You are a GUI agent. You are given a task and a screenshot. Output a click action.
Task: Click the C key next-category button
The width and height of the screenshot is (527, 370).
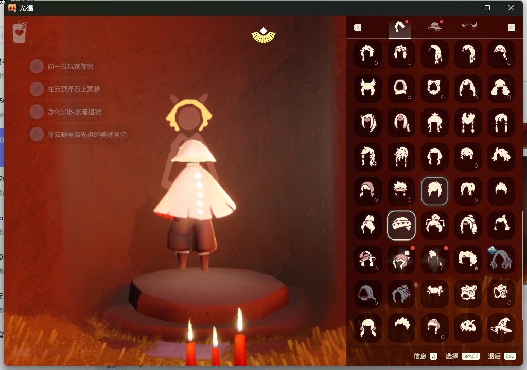tap(511, 28)
